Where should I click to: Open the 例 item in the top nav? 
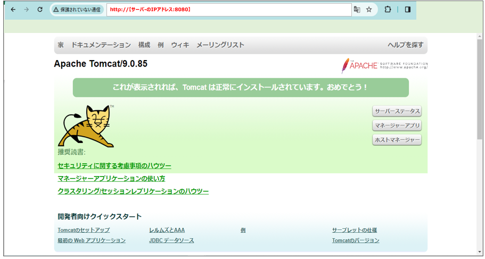tap(161, 45)
